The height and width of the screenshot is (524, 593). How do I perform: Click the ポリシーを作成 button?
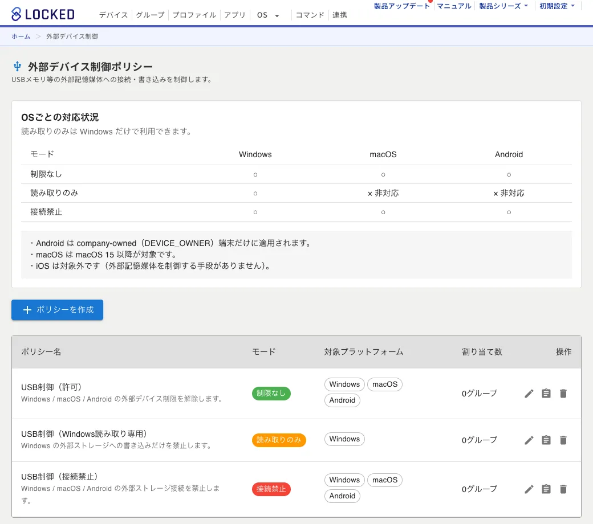pyautogui.click(x=57, y=310)
